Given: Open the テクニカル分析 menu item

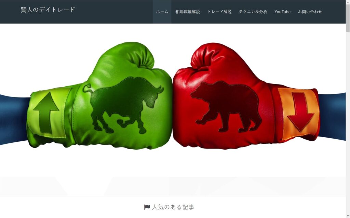Looking at the screenshot, I should [253, 12].
